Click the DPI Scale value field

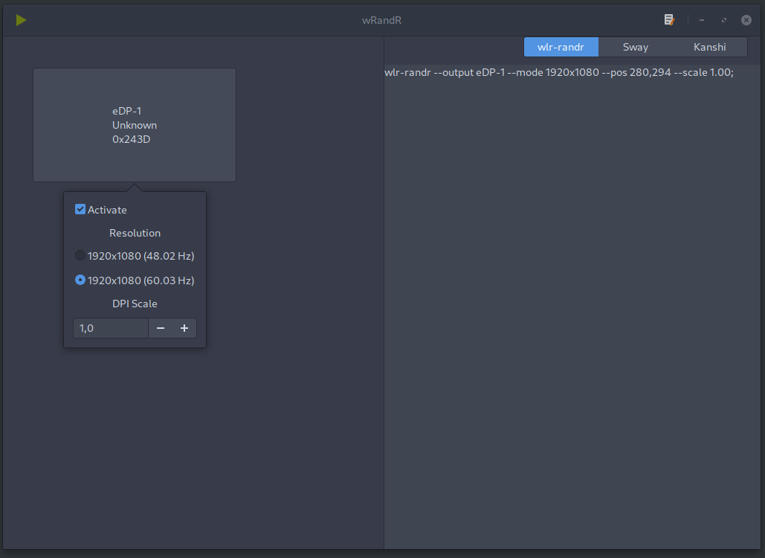(x=111, y=328)
